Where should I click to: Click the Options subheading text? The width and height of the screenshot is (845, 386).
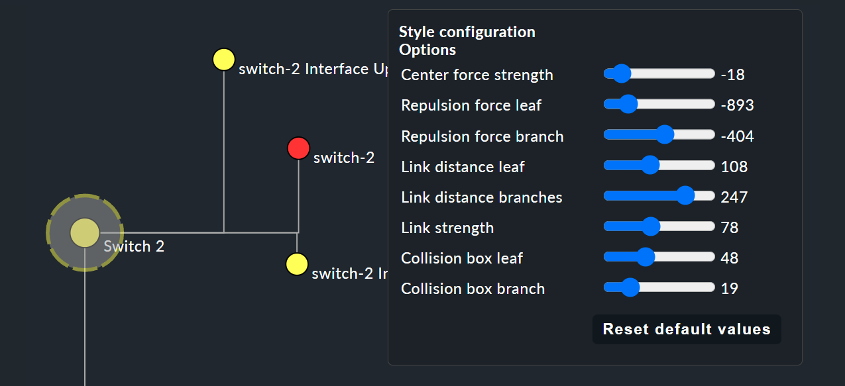point(427,50)
